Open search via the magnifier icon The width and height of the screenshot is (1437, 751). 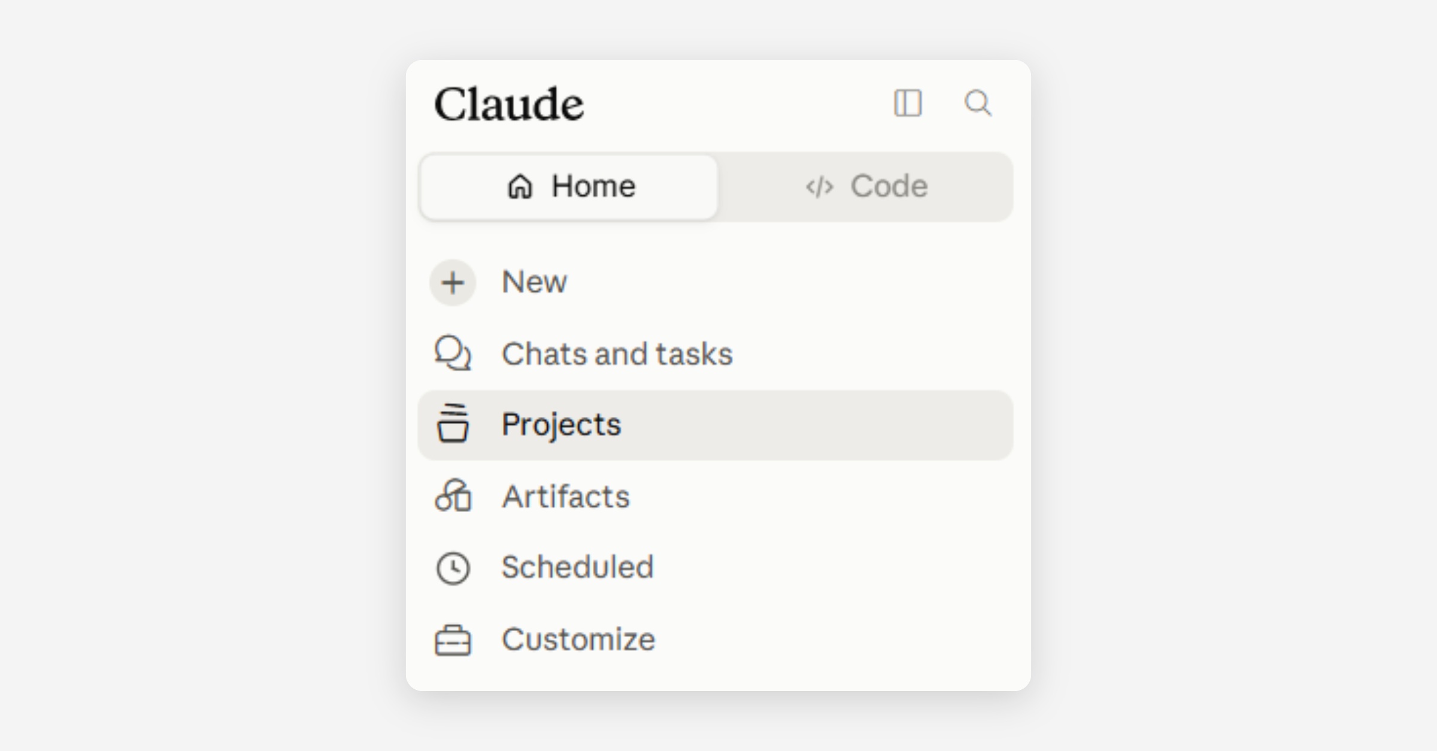point(978,103)
